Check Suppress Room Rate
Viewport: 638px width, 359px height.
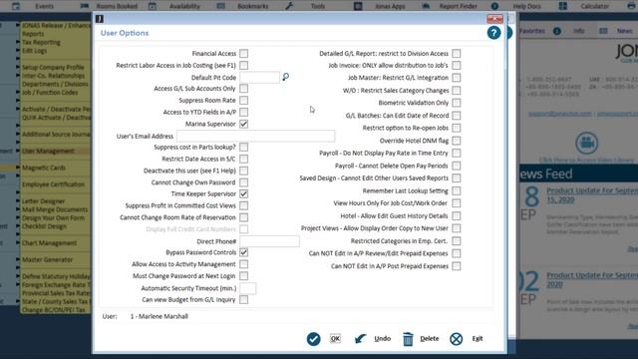click(243, 100)
